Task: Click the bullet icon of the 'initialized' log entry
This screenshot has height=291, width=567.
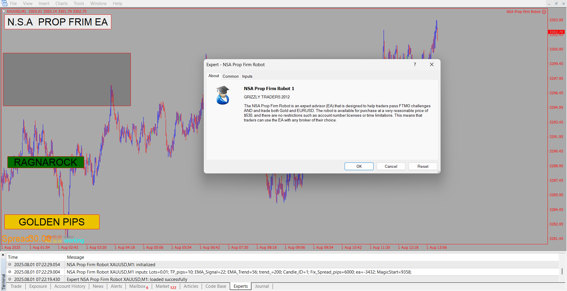Action: [10, 264]
